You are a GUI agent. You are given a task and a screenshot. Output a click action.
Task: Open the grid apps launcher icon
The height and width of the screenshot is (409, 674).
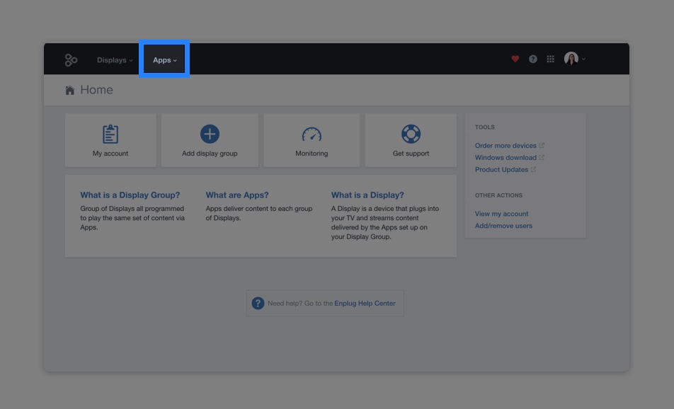pyautogui.click(x=551, y=59)
